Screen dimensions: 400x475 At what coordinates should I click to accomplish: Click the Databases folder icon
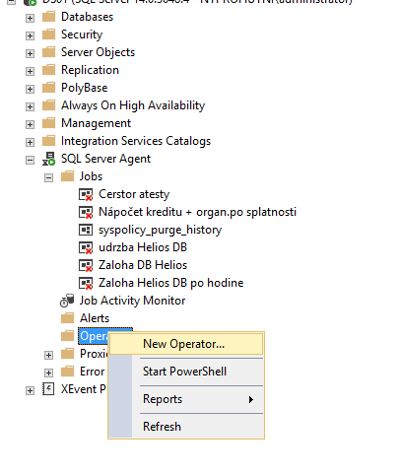click(49, 17)
